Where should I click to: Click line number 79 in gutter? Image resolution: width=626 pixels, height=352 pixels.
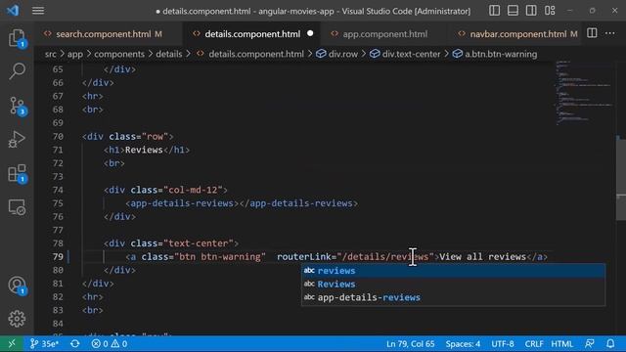(x=58, y=256)
